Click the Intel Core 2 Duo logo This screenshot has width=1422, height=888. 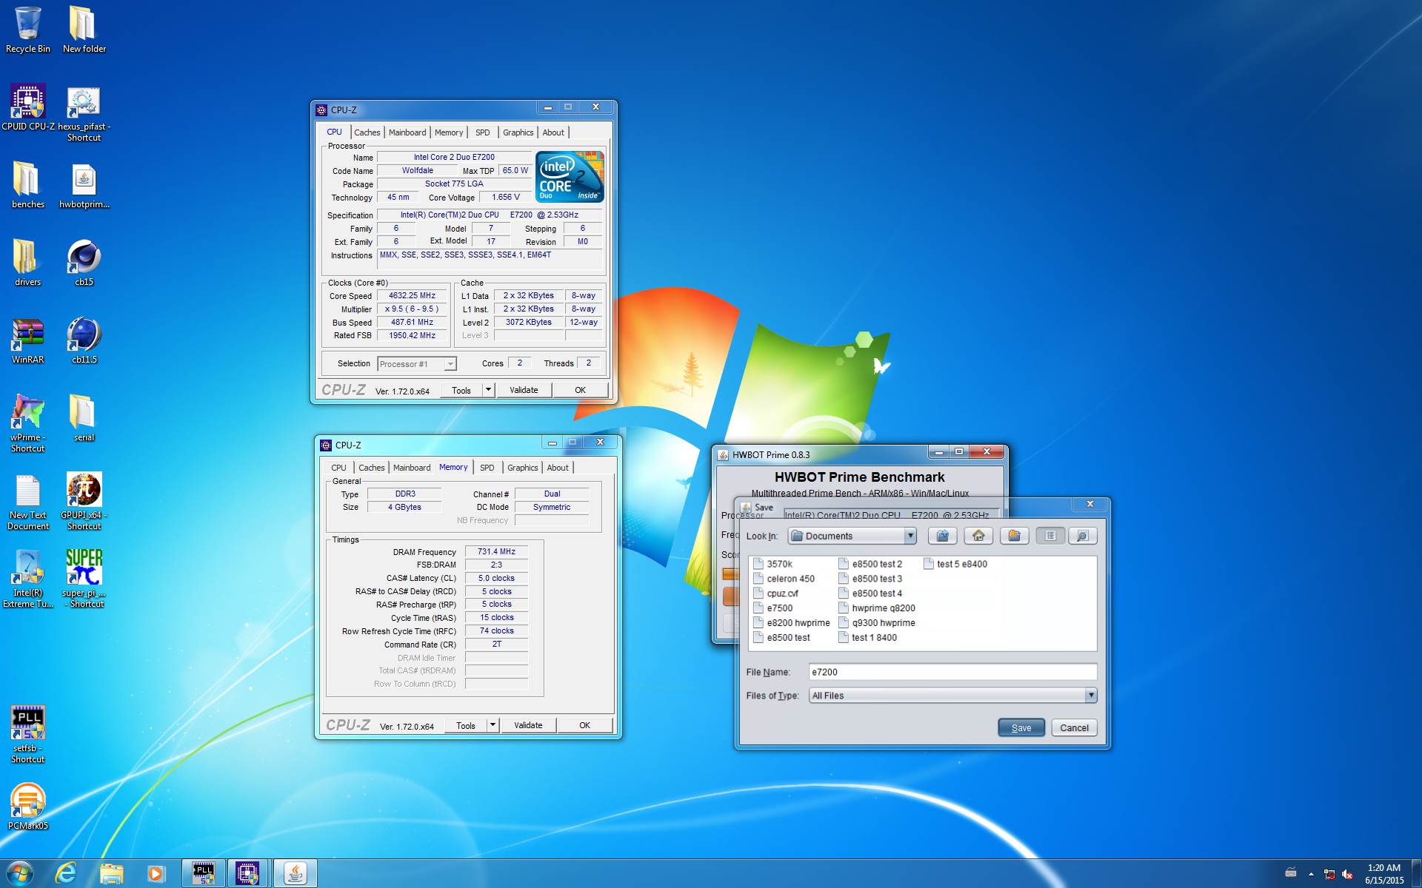tap(570, 177)
